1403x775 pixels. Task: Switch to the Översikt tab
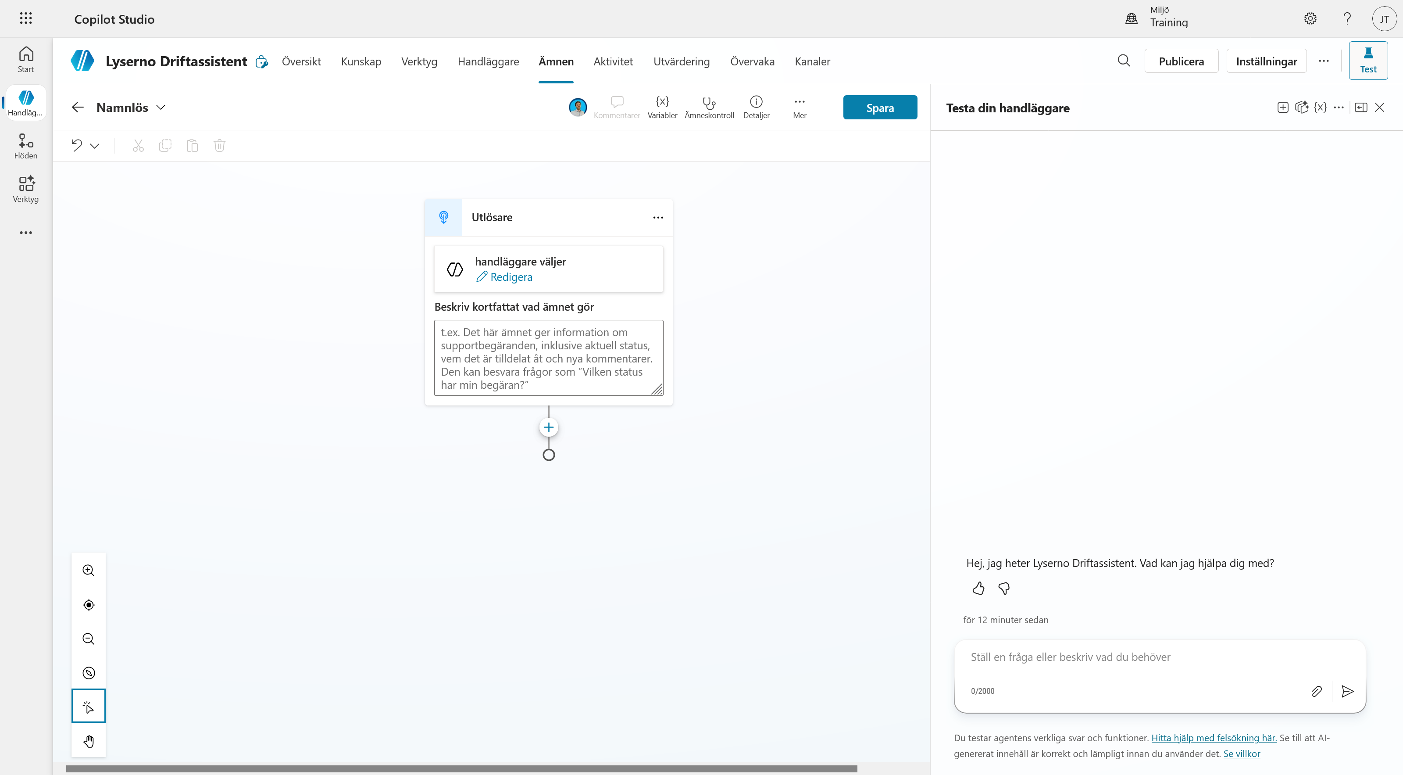pos(301,61)
